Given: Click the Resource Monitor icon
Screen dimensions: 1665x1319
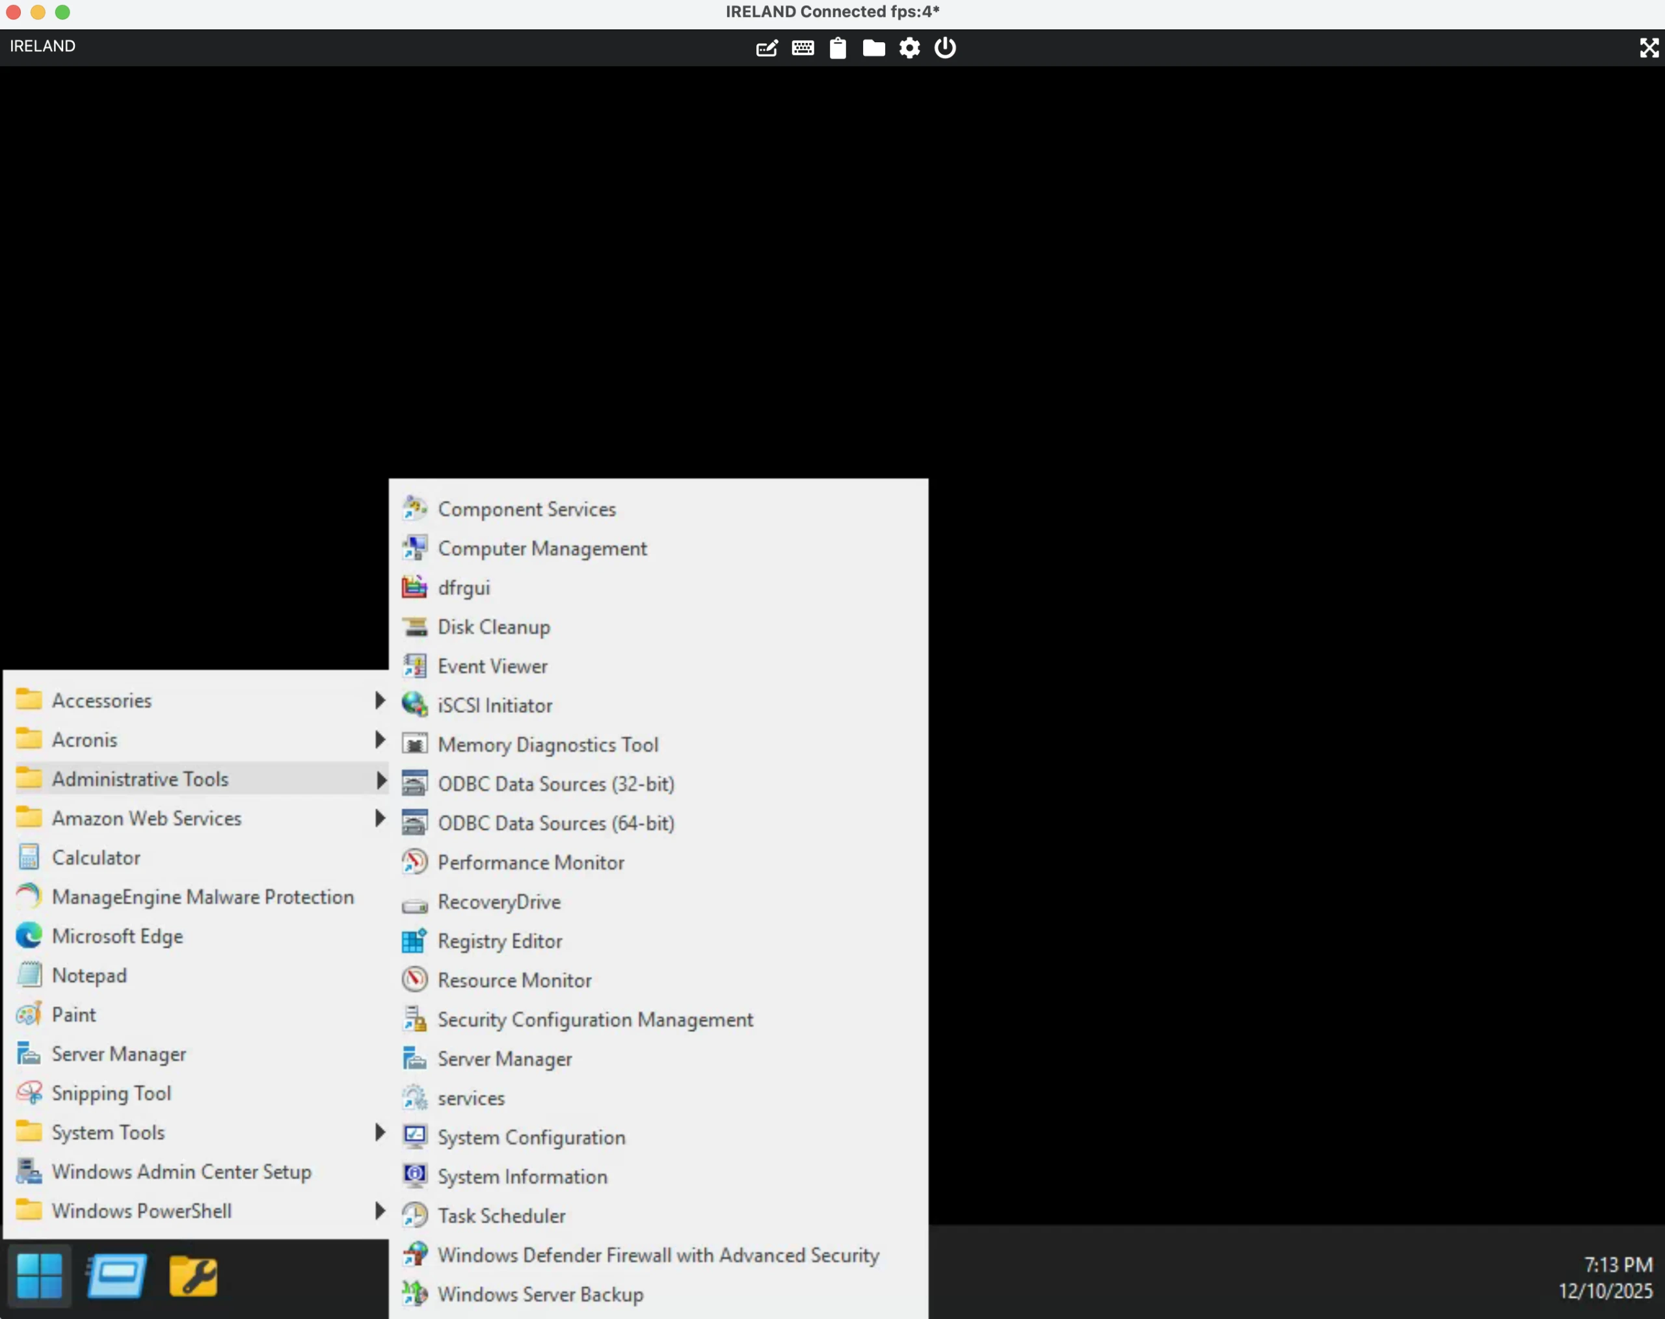Looking at the screenshot, I should point(415,980).
